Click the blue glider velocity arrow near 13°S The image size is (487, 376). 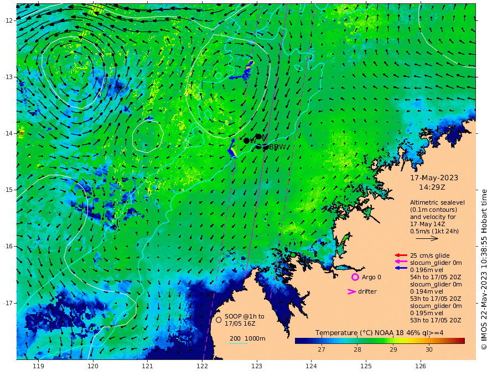pos(236,77)
